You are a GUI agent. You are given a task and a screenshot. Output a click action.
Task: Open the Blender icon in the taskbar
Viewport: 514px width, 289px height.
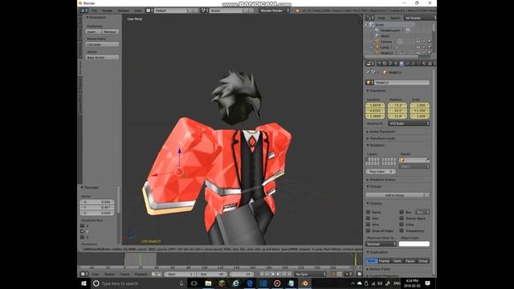coord(304,283)
